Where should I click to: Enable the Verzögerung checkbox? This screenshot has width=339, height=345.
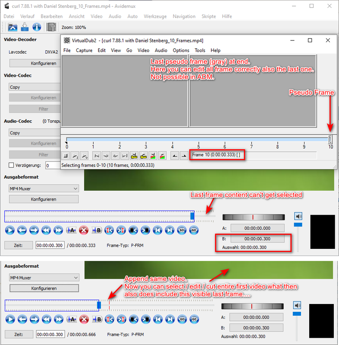point(11,165)
